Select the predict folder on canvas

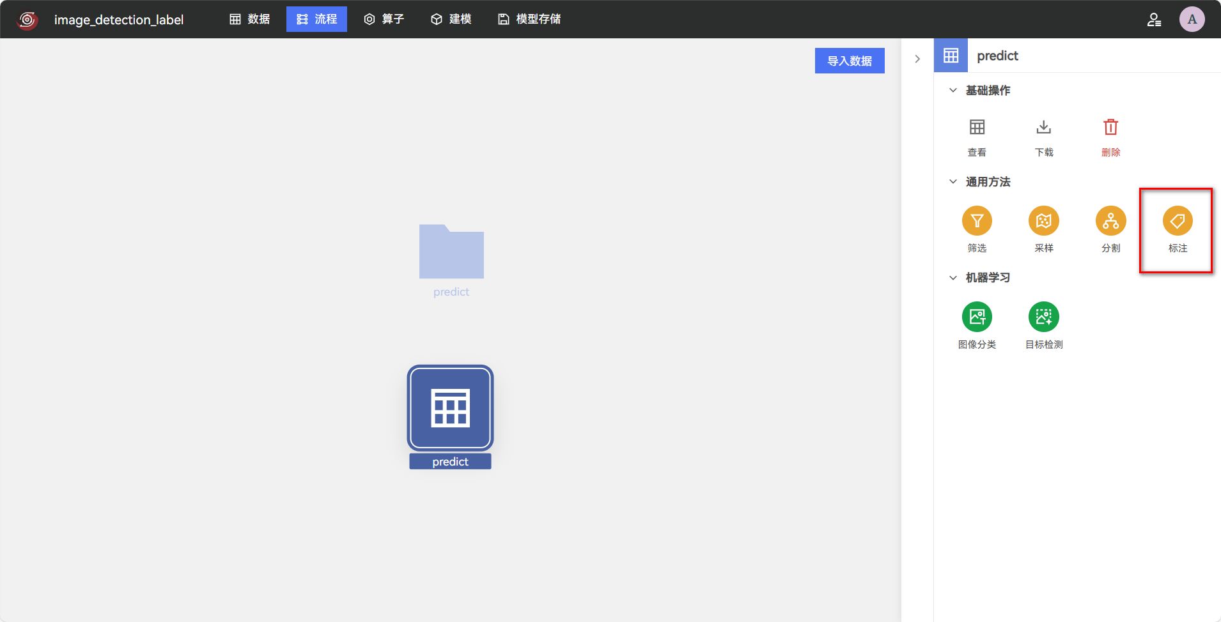(451, 252)
